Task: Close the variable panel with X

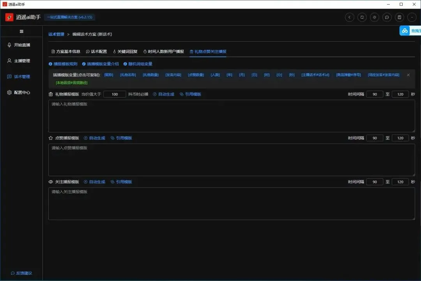Action: tap(408, 75)
